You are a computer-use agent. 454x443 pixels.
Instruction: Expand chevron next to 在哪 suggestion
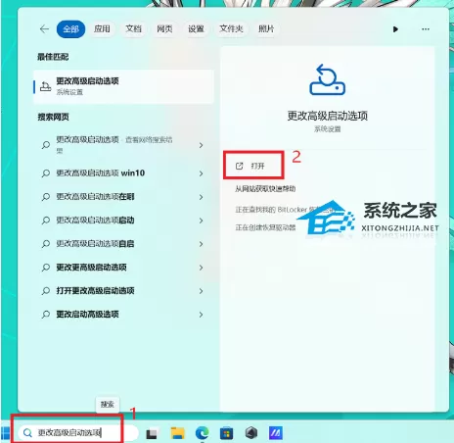pos(202,197)
